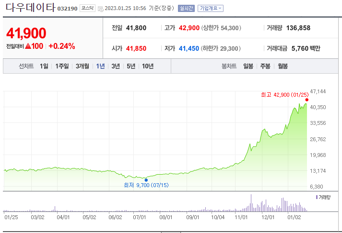Click the blue 최저 9,700 marker dot

point(146,180)
